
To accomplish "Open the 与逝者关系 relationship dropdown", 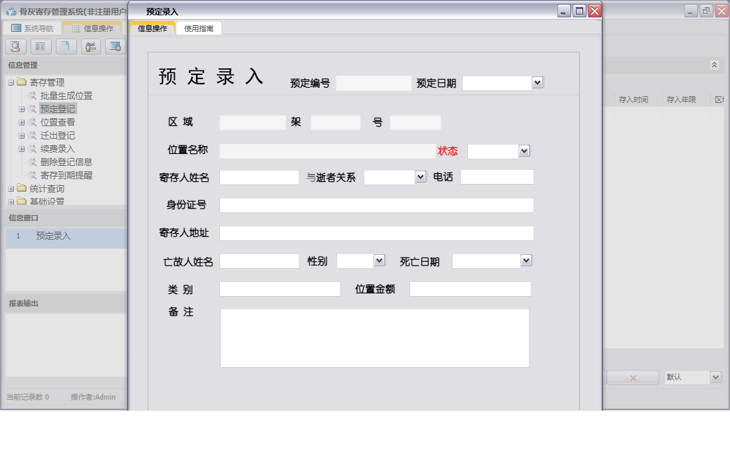I will (420, 177).
